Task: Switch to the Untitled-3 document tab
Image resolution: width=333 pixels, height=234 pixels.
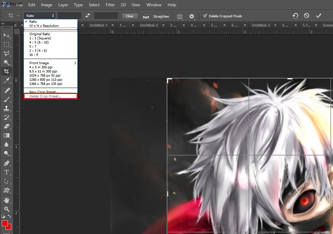Action: point(261,25)
